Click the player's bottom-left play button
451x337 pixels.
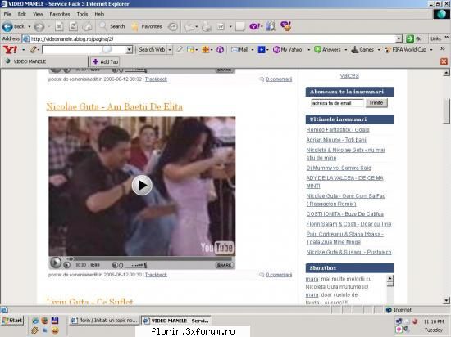(56, 263)
